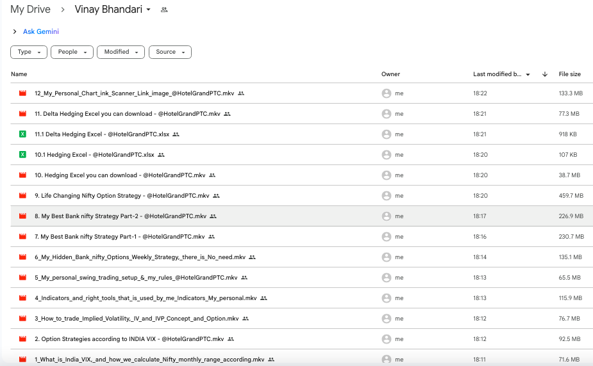This screenshot has width=593, height=366.
Task: Select file 7. My Best Bank nifty Strategy Part-1
Action: pos(119,237)
